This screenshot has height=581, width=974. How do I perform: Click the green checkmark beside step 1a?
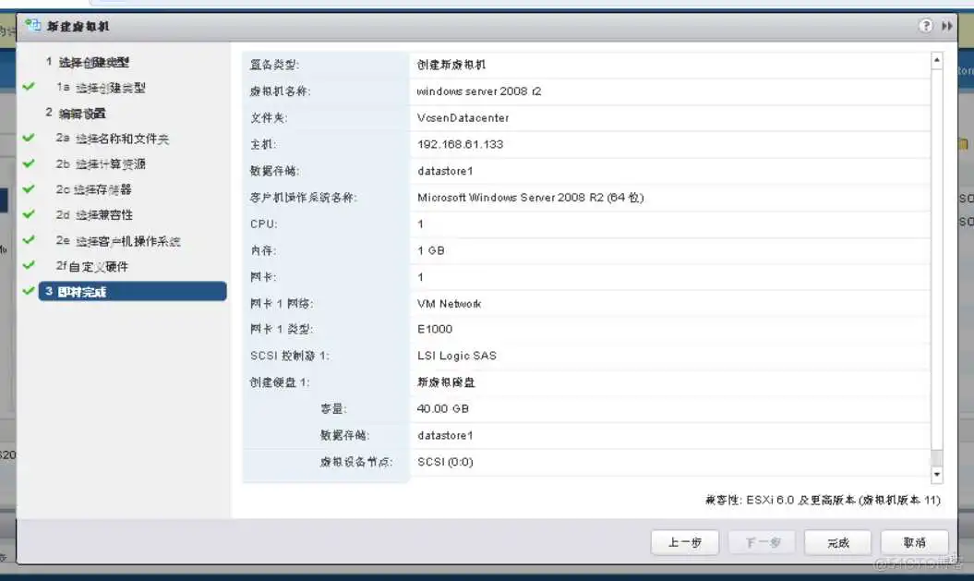(x=29, y=87)
